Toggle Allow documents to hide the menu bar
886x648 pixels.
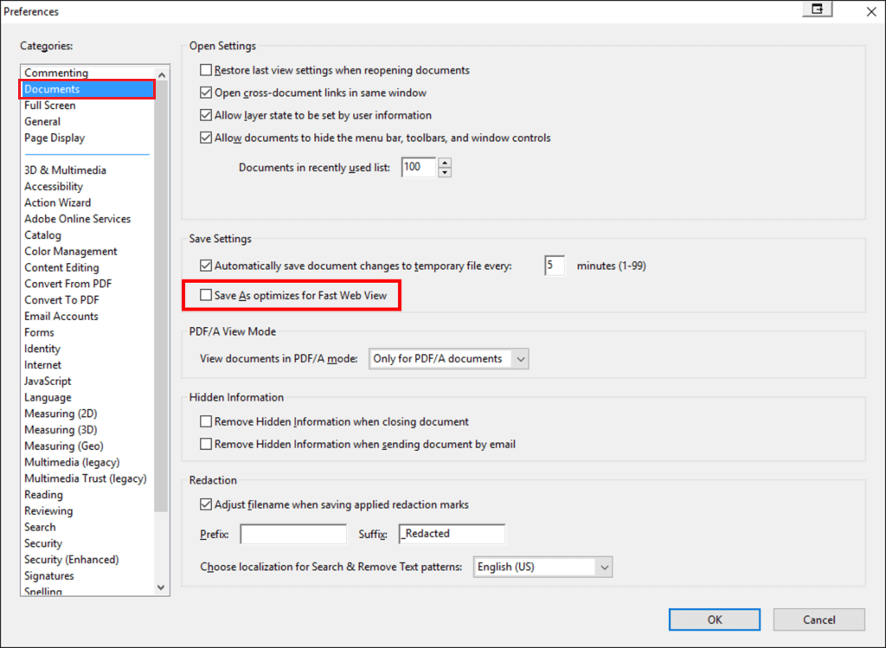206,137
